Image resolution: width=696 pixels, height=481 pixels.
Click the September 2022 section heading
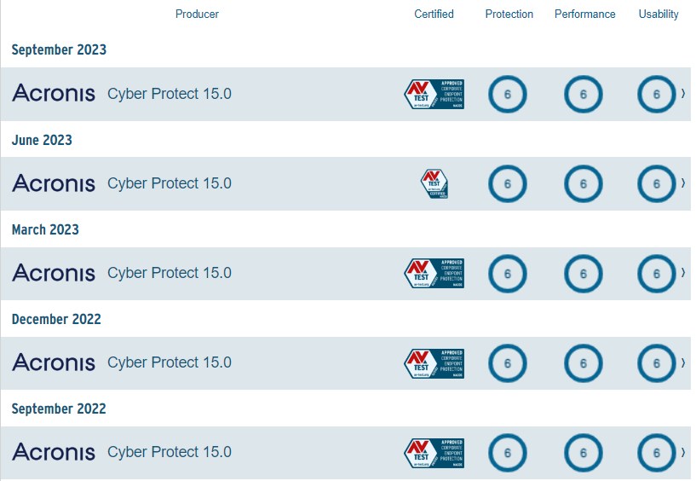(59, 409)
